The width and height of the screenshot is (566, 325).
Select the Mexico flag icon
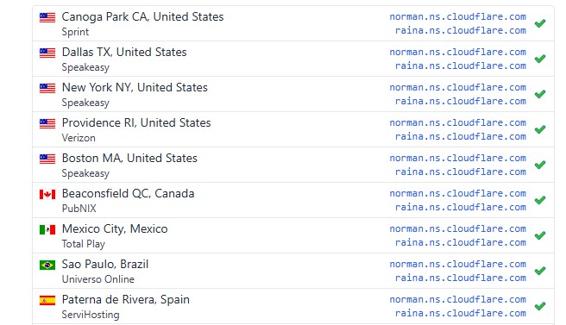(47, 230)
